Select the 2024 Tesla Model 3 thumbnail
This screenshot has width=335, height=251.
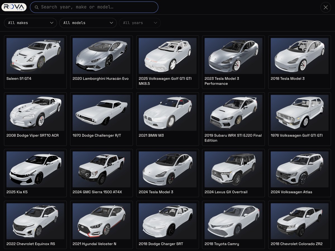[x=167, y=169]
